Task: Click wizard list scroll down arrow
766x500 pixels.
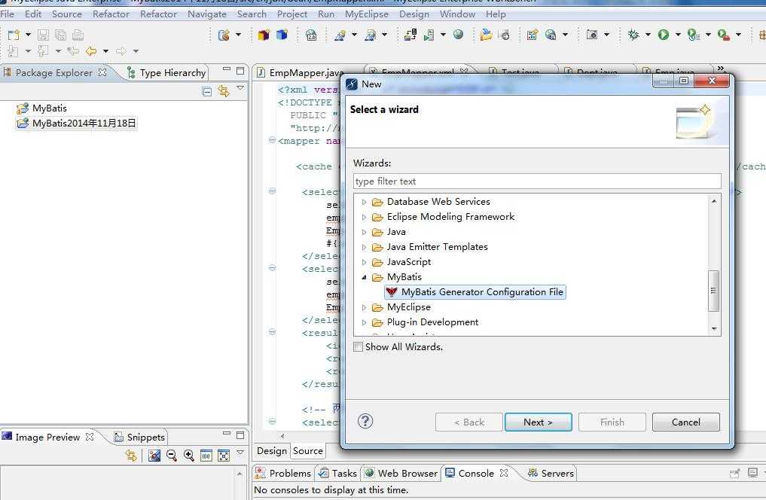Action: point(714,329)
